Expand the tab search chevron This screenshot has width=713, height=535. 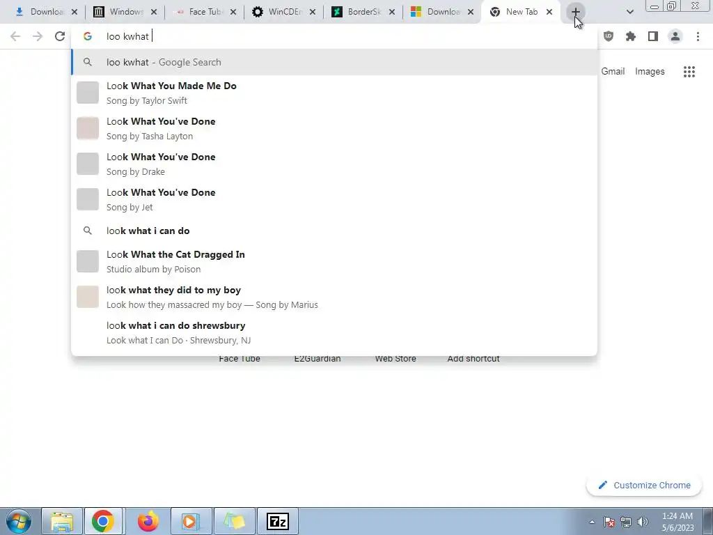click(x=629, y=12)
